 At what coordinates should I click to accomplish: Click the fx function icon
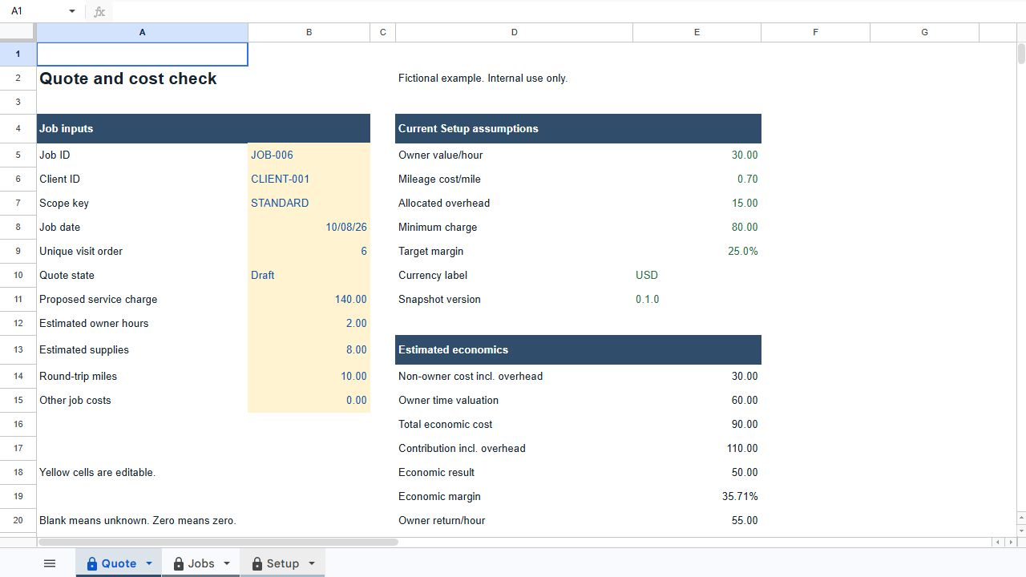(x=99, y=11)
